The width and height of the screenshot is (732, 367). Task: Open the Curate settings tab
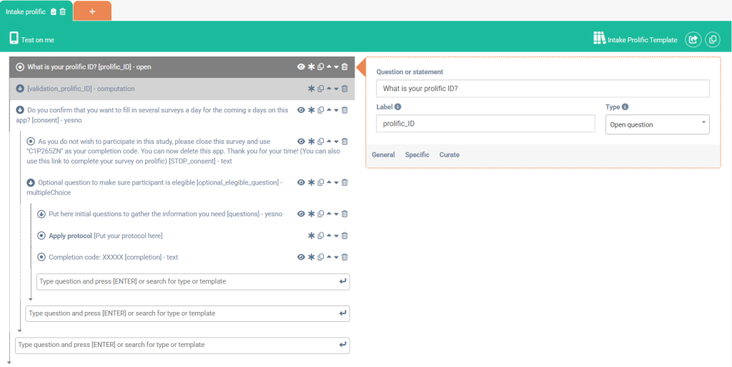point(450,155)
